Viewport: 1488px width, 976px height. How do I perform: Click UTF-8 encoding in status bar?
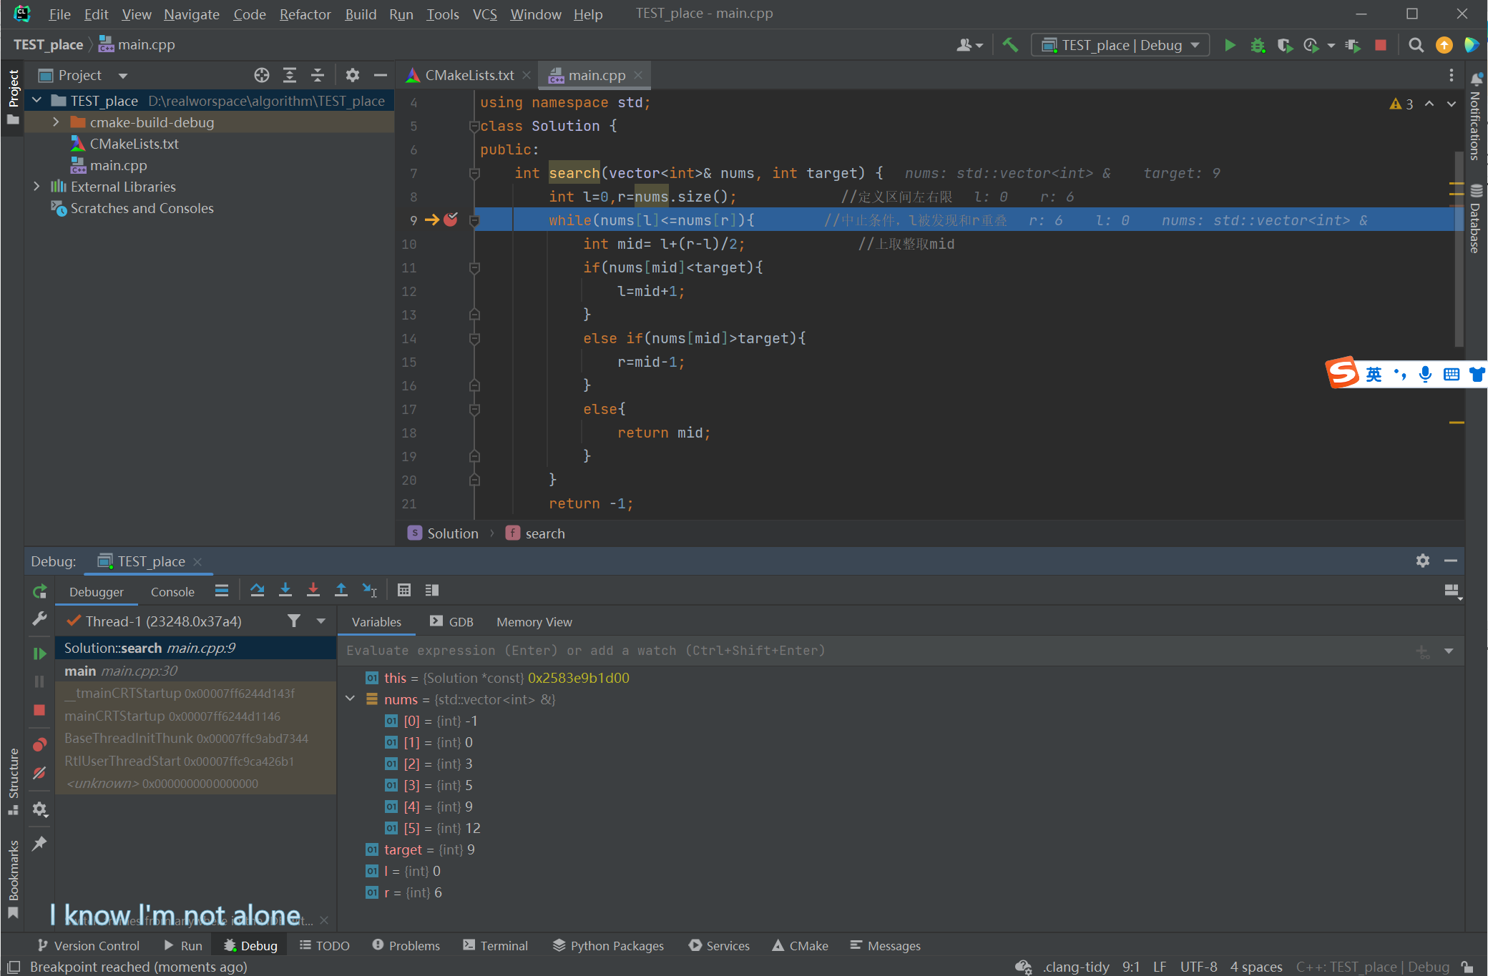click(x=1199, y=967)
